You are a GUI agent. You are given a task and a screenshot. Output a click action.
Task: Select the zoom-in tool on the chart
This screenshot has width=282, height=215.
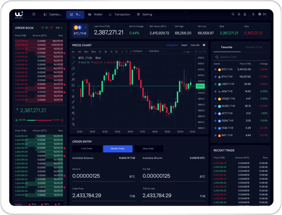[x=73, y=108]
